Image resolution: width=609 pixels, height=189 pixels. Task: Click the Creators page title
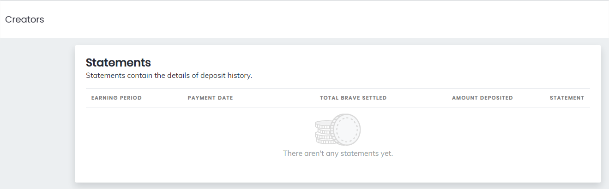click(24, 19)
